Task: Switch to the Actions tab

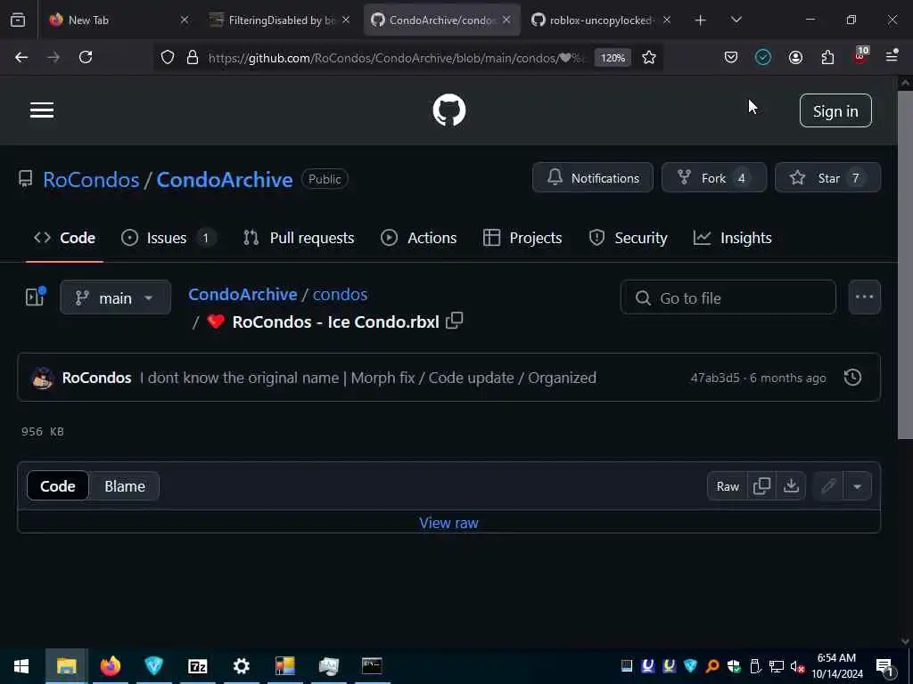Action: point(419,238)
